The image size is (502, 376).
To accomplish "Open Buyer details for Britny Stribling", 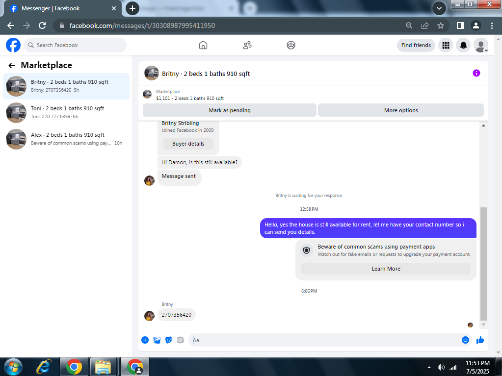I will click(x=188, y=144).
